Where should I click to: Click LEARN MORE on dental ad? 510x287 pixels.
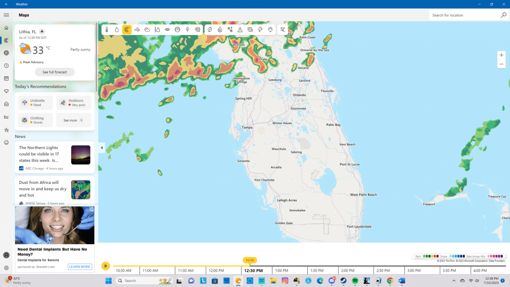click(80, 267)
